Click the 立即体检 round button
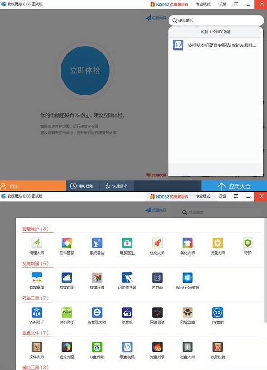Screen dimensions: 267x370 tap(85, 71)
